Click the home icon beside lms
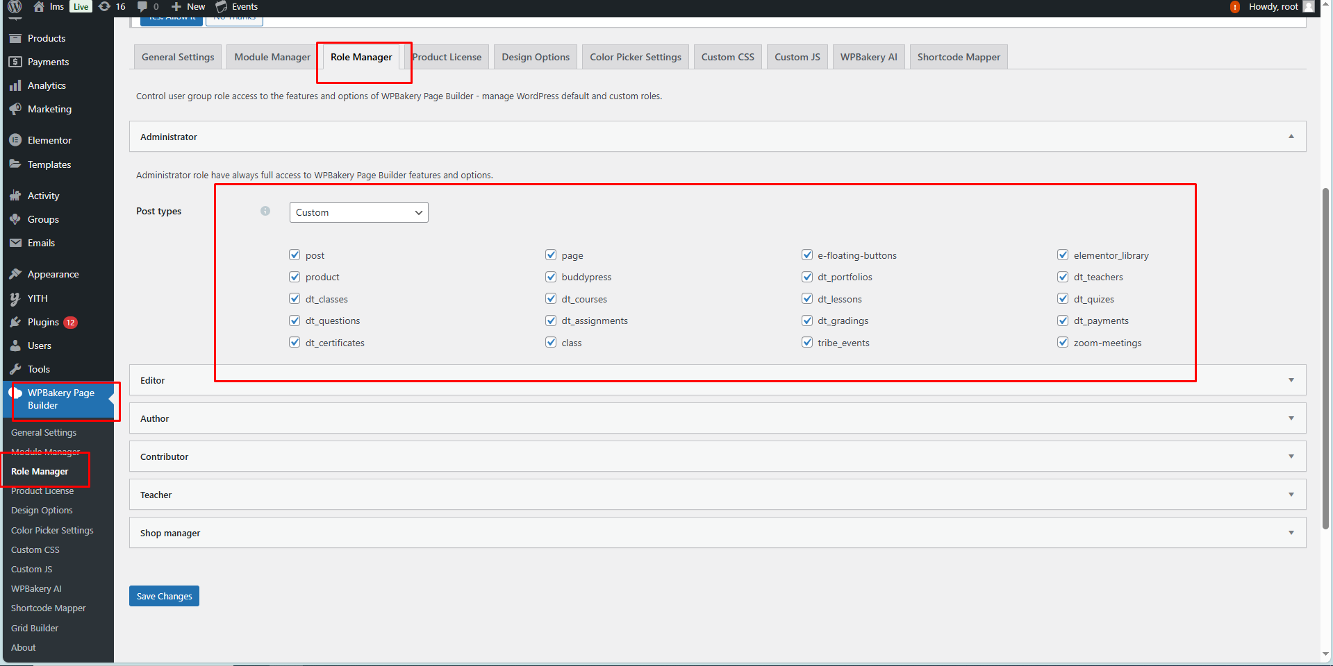This screenshot has width=1333, height=666. coord(40,6)
